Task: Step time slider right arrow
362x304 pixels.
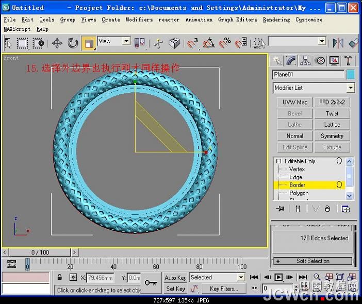Action: pos(74,252)
